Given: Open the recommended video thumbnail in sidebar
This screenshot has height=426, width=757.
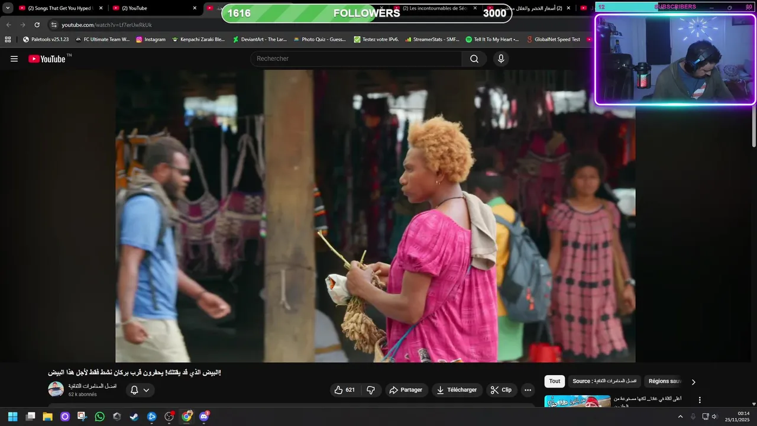Looking at the screenshot, I should click(x=577, y=402).
